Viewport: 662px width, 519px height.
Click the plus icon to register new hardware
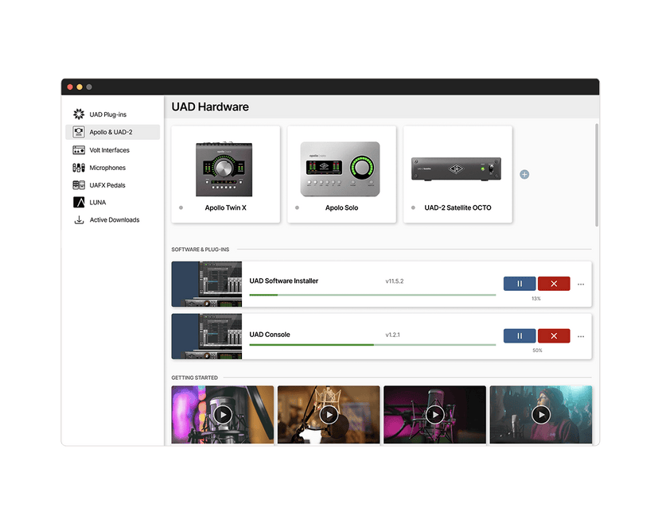pos(524,174)
